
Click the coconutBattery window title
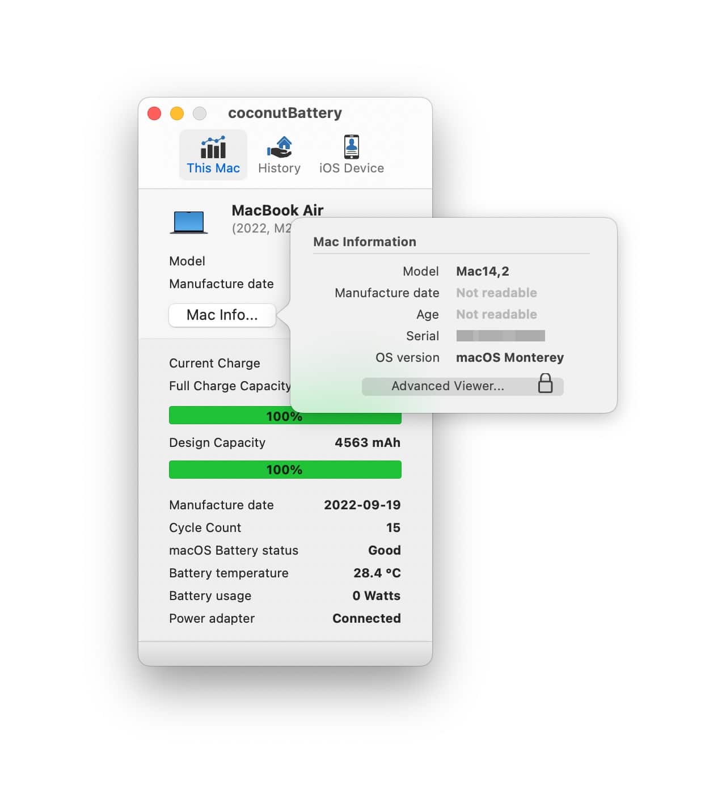[285, 113]
